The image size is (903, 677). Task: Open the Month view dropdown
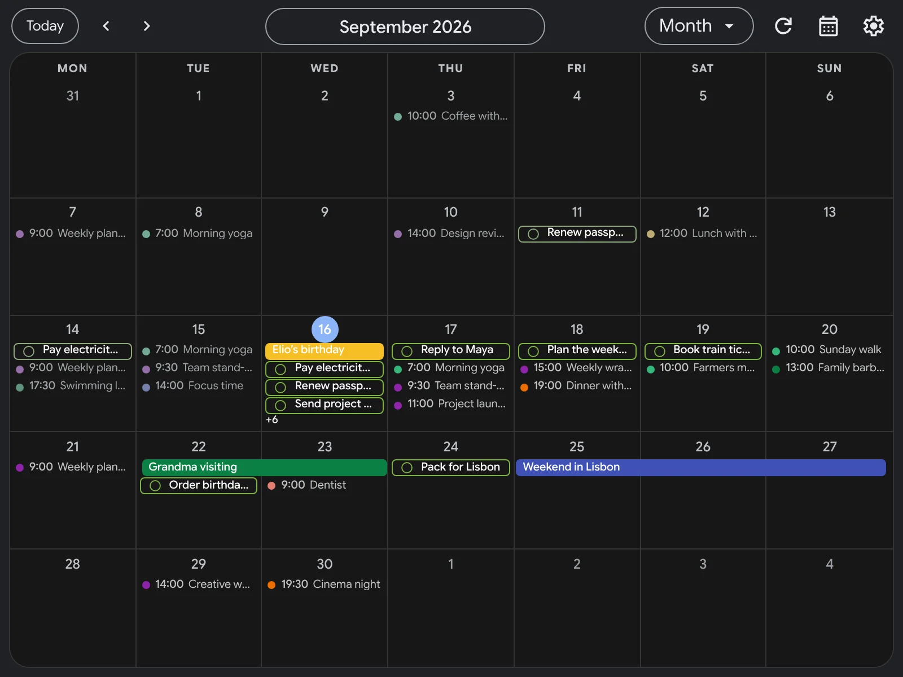[x=699, y=26]
